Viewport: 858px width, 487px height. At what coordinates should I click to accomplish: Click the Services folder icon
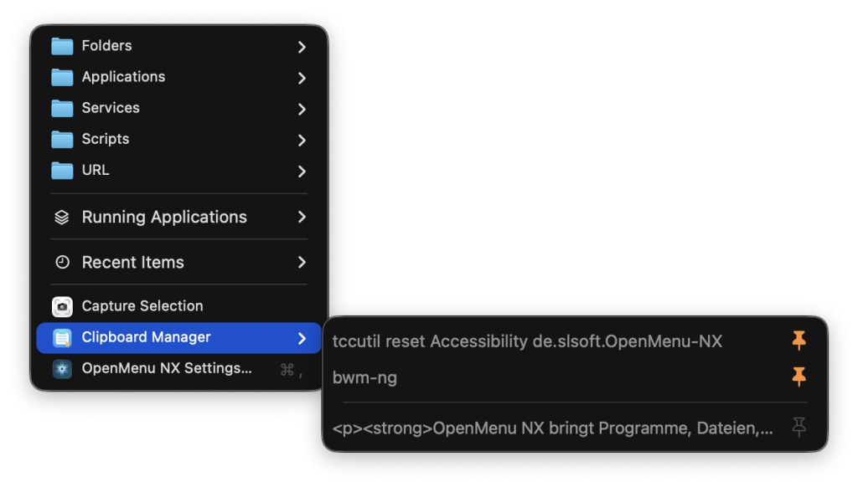pos(62,108)
